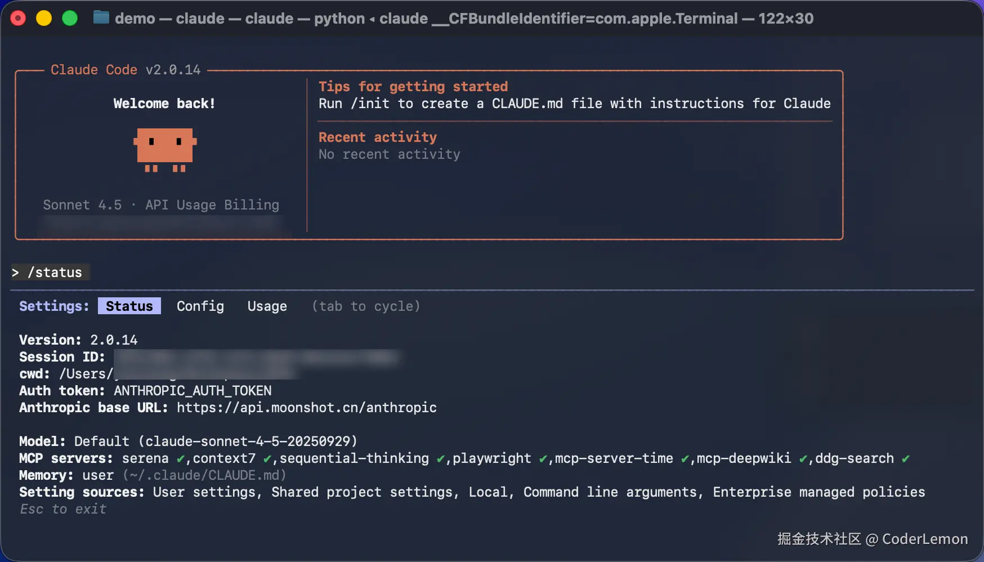984x562 pixels.
Task: Click the green checkmark after serena
Action: click(x=181, y=459)
